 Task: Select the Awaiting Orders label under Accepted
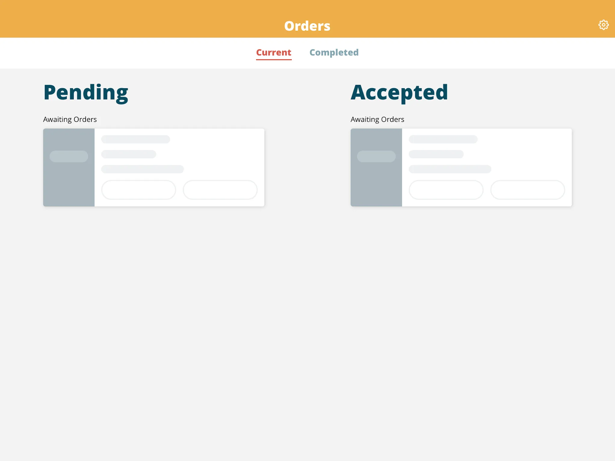pyautogui.click(x=377, y=119)
